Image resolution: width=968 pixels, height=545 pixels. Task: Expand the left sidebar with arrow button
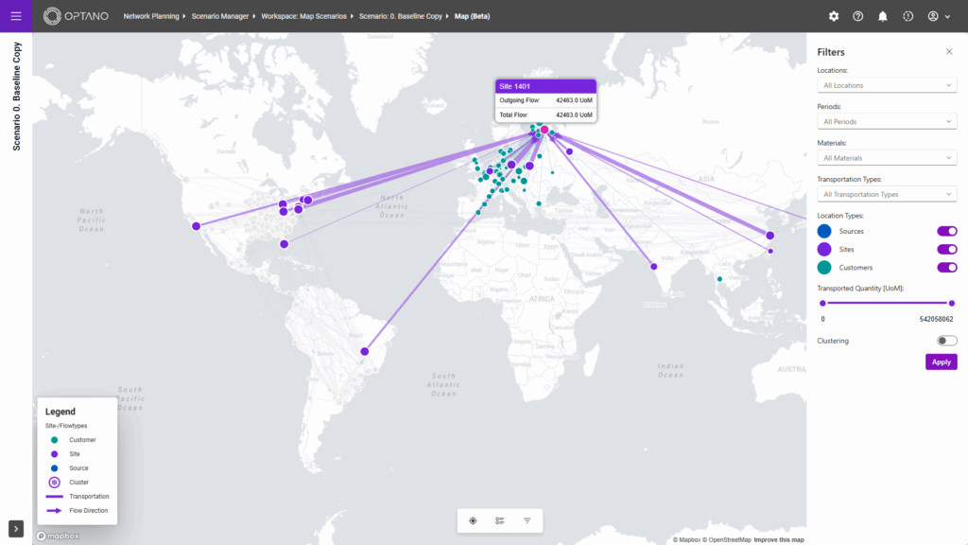[16, 528]
